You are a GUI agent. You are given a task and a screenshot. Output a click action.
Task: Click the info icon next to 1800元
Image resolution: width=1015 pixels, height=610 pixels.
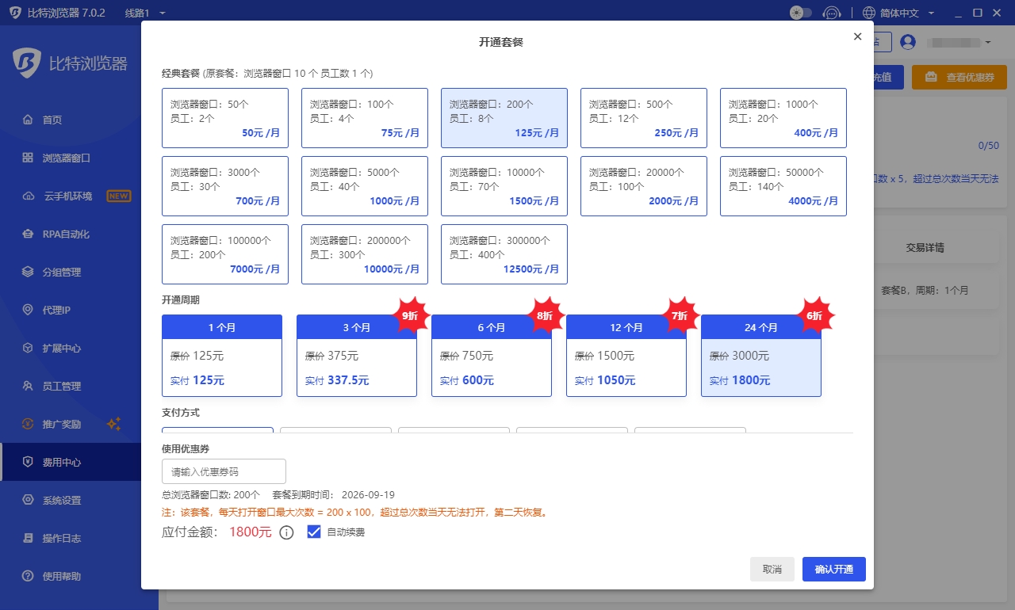coord(287,532)
